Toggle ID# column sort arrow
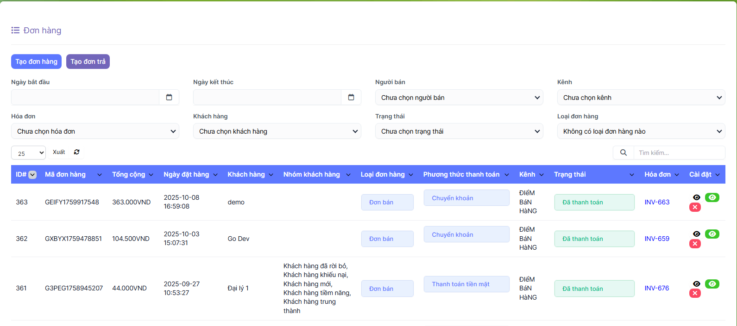 (32, 175)
